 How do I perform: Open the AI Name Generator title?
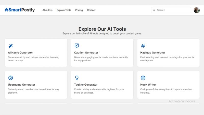[20, 53]
